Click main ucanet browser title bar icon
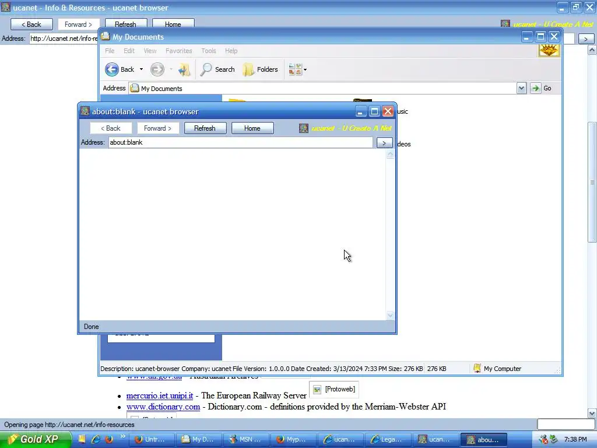Image resolution: width=597 pixels, height=448 pixels. [x=5, y=7]
